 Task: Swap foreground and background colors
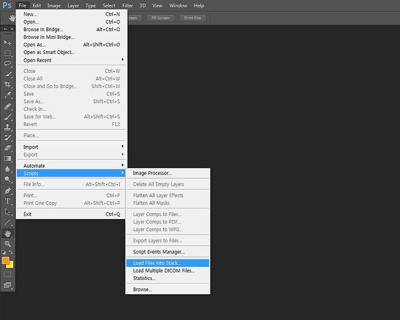(11, 252)
